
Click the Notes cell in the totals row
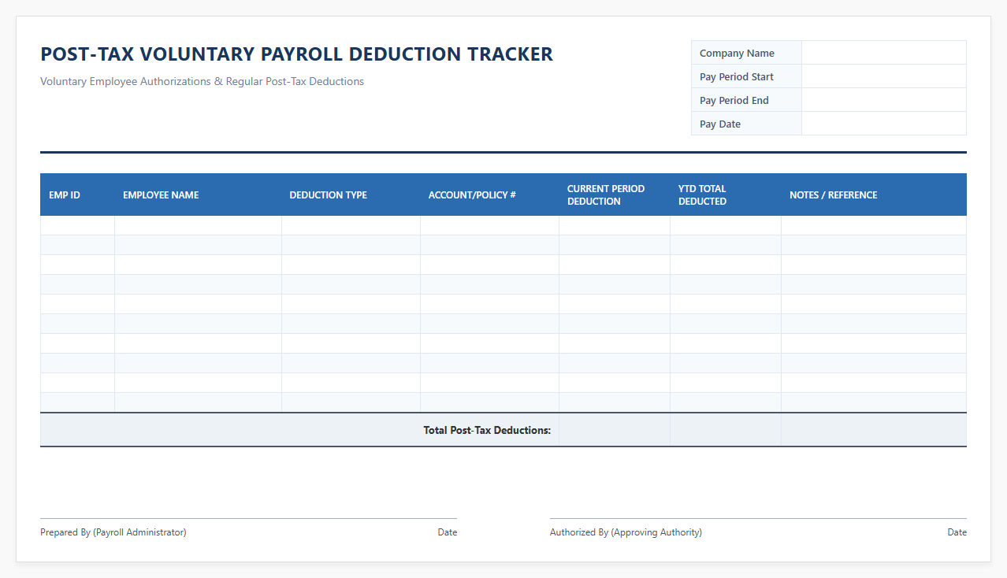click(874, 430)
